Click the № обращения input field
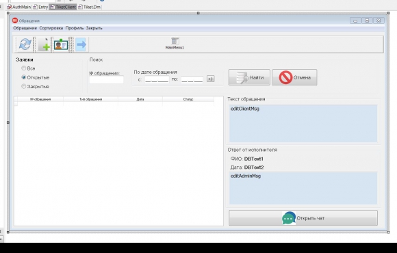 (106, 80)
